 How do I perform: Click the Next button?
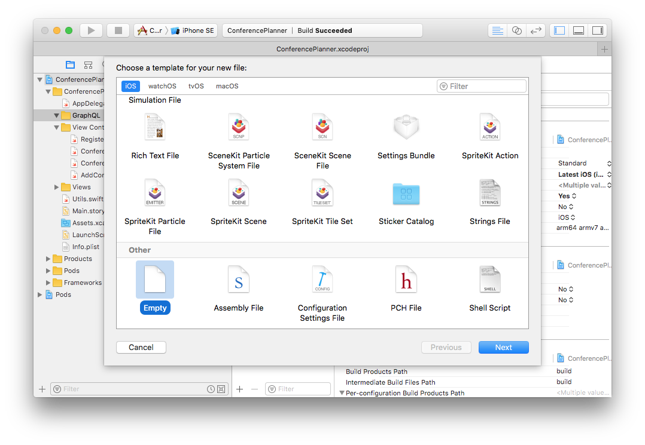click(x=504, y=347)
